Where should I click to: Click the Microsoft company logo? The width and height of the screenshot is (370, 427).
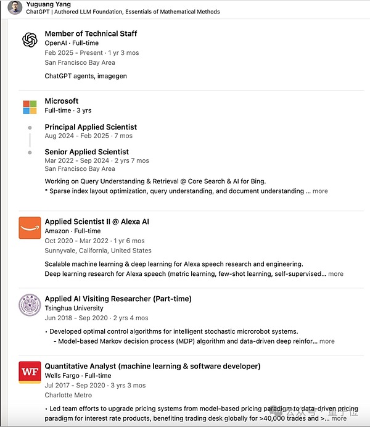tap(30, 107)
